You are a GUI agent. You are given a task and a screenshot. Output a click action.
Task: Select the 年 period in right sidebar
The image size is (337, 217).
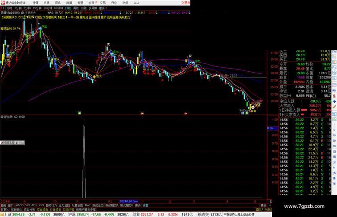pyautogui.click(x=334, y=184)
